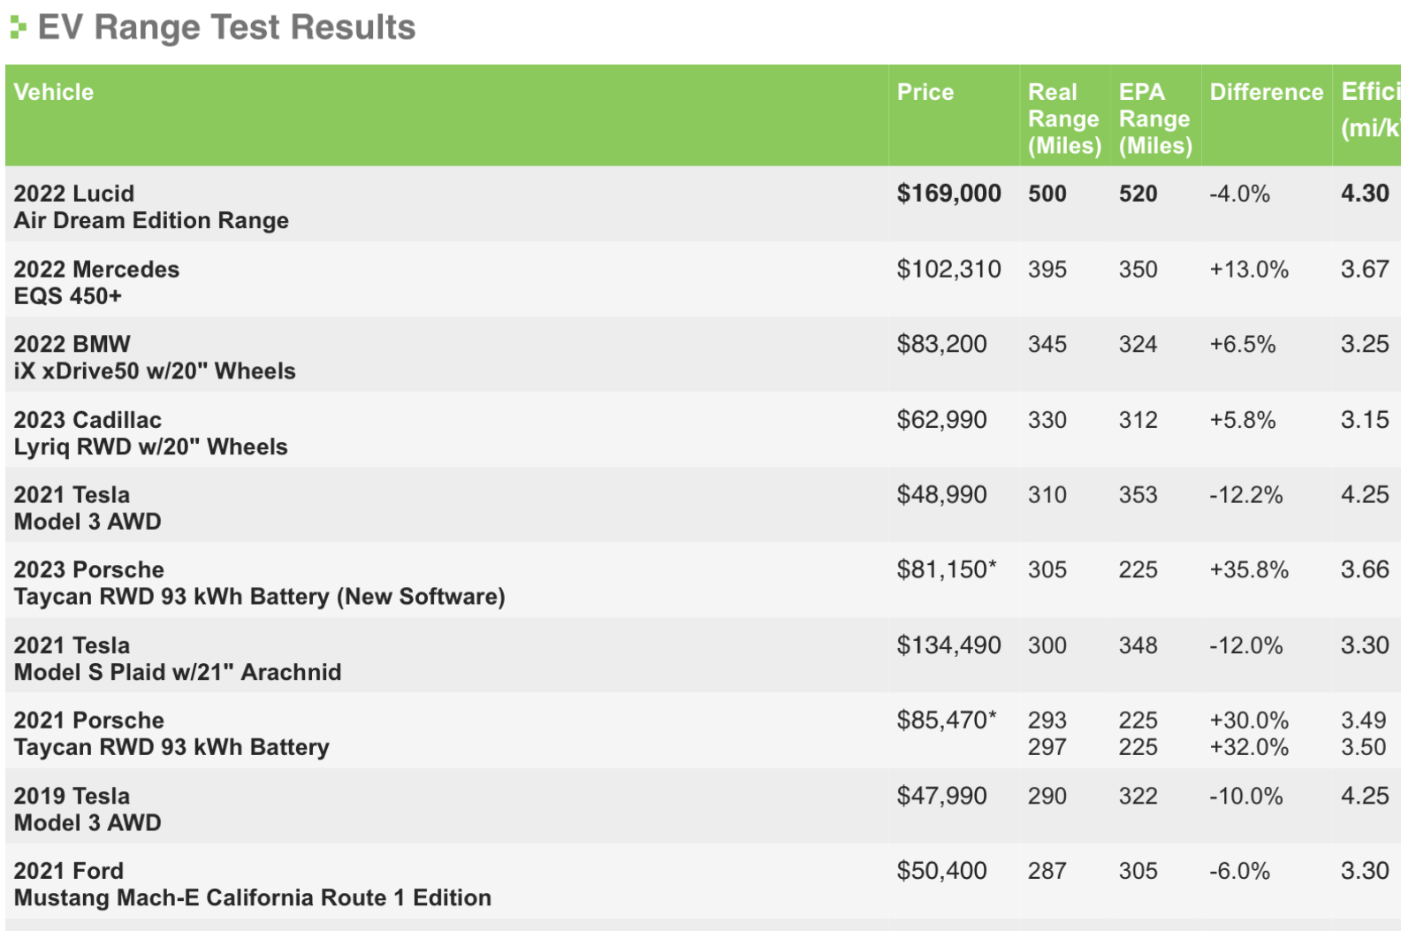This screenshot has width=1401, height=931.
Task: Click the green arrow icon beside the title
Action: tap(18, 27)
